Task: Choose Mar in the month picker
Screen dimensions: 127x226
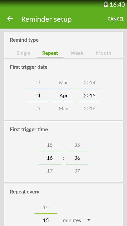Action: (63, 83)
